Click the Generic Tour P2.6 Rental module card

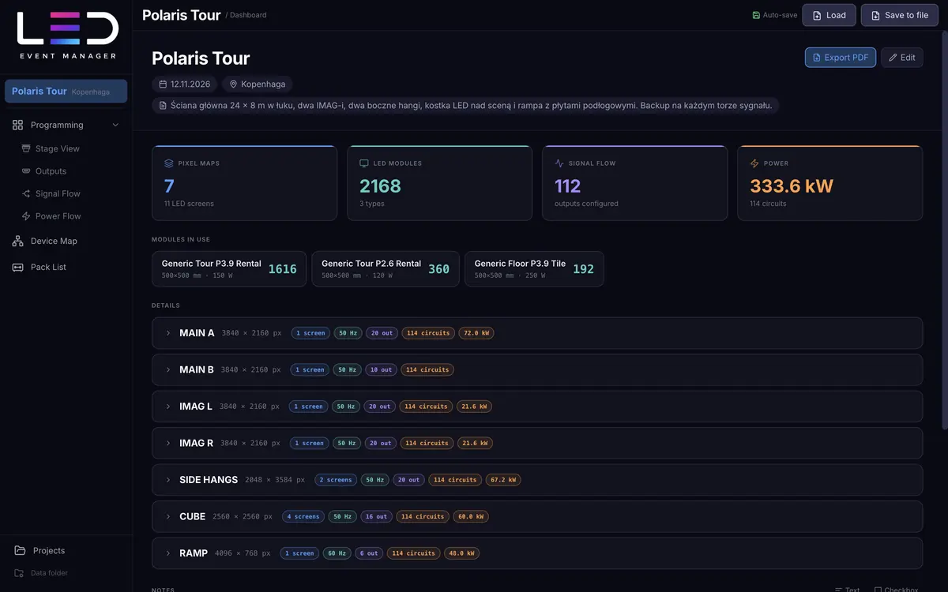[386, 269]
